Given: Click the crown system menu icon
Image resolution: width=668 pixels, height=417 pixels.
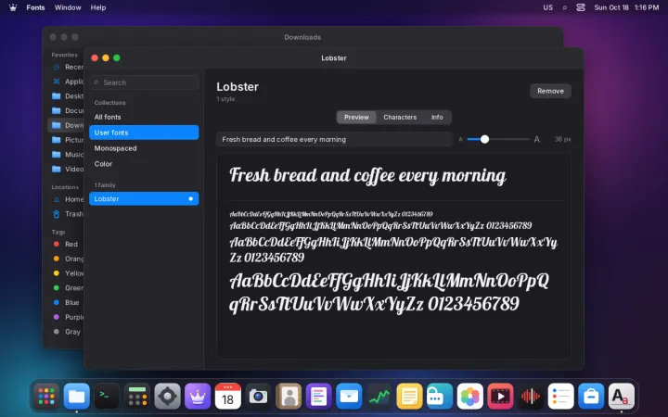Looking at the screenshot, I should [x=13, y=7].
